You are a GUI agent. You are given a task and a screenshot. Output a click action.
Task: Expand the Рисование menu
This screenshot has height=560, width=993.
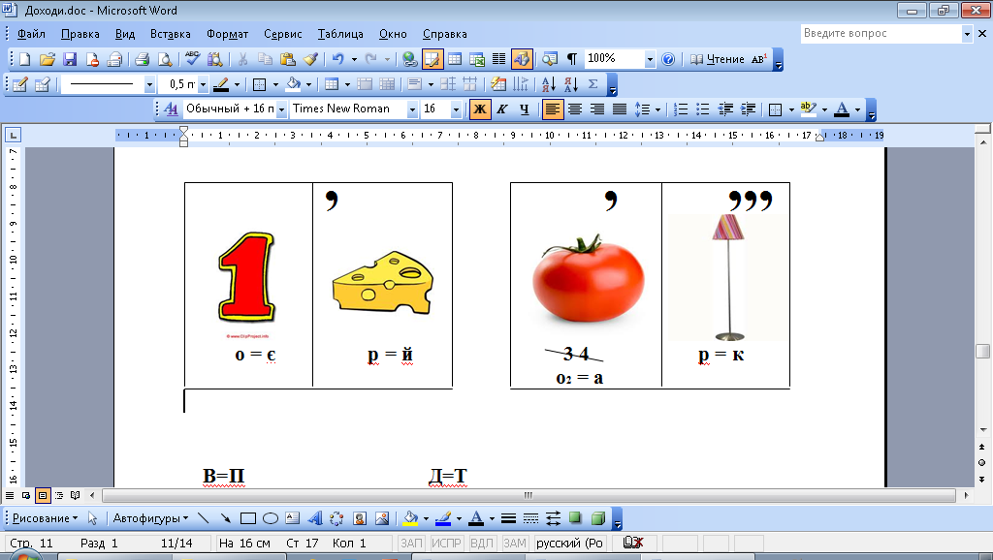[45, 518]
